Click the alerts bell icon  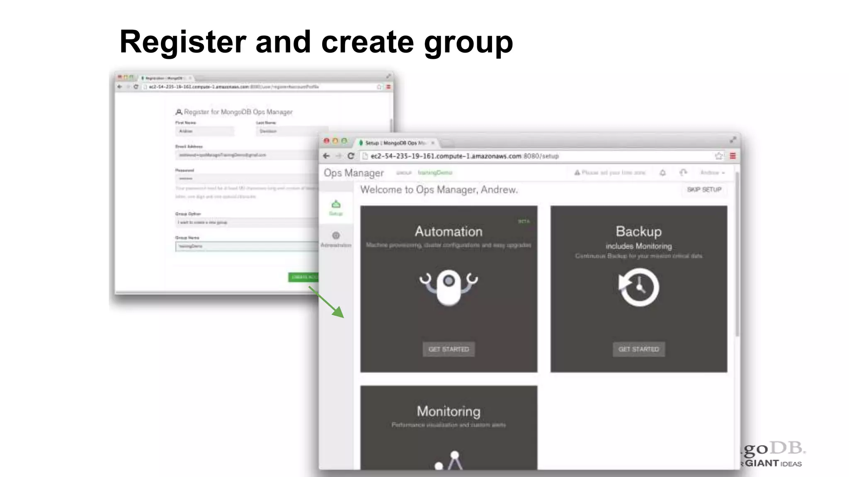[662, 173]
